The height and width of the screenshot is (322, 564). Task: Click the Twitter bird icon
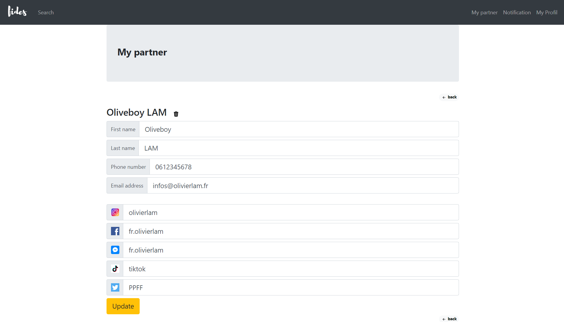[x=115, y=287]
